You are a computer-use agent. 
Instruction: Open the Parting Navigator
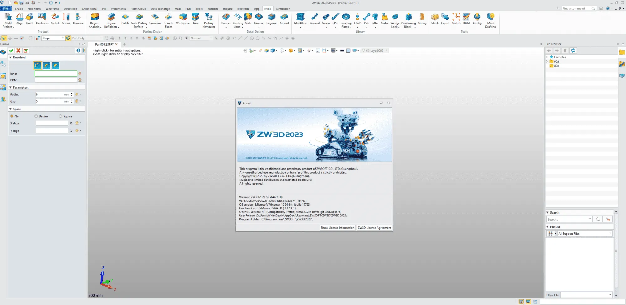209,20
